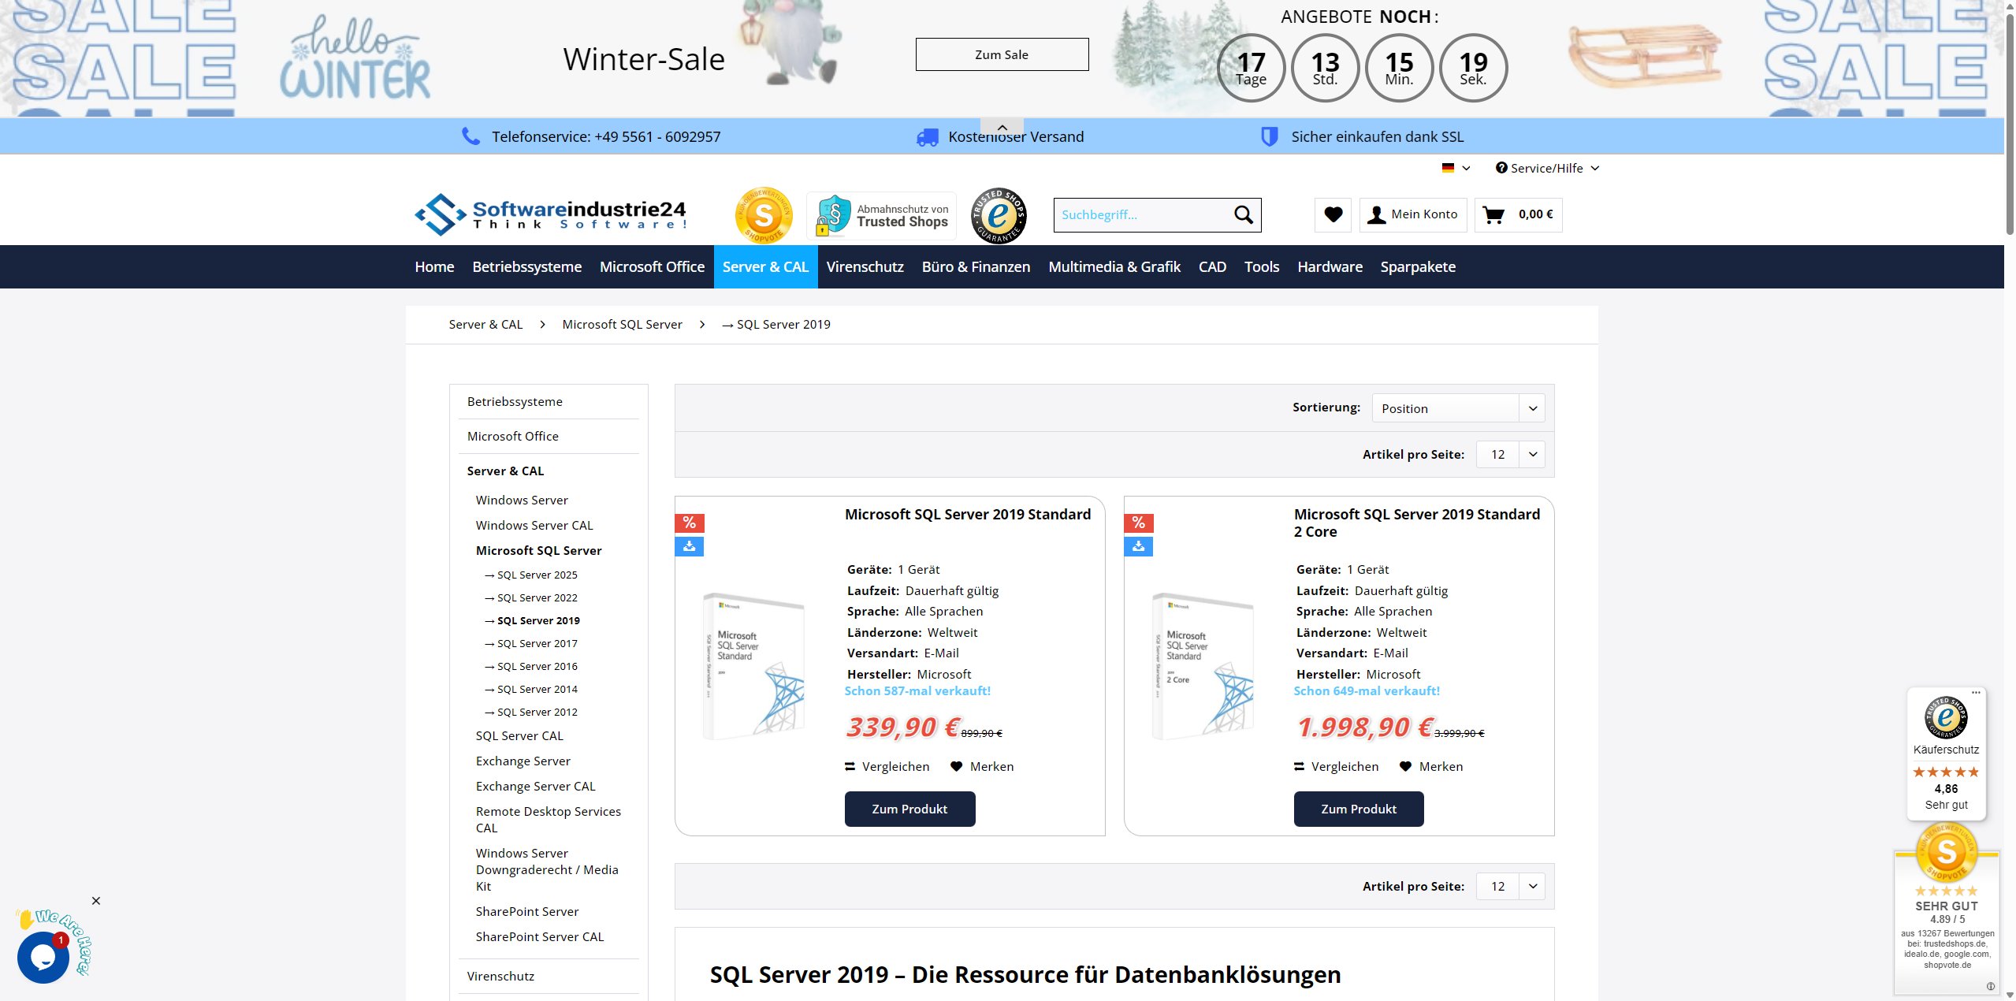Image resolution: width=2016 pixels, height=1001 pixels.
Task: Click Zum Produkt for 2 Core edition
Action: pos(1358,809)
